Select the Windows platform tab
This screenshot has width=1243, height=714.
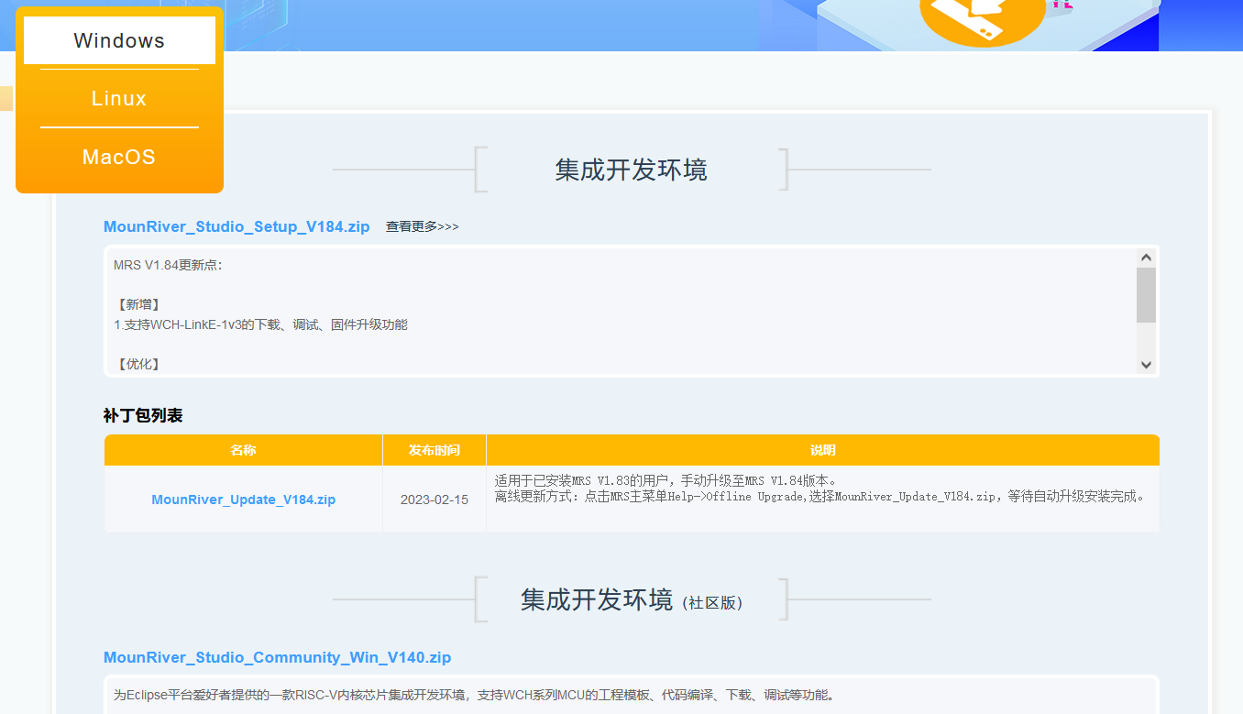[x=119, y=40]
